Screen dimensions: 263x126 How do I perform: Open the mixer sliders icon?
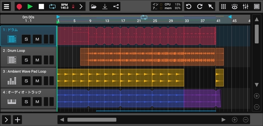(246, 7)
